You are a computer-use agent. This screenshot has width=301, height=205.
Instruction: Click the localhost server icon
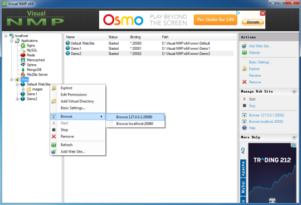[12, 36]
